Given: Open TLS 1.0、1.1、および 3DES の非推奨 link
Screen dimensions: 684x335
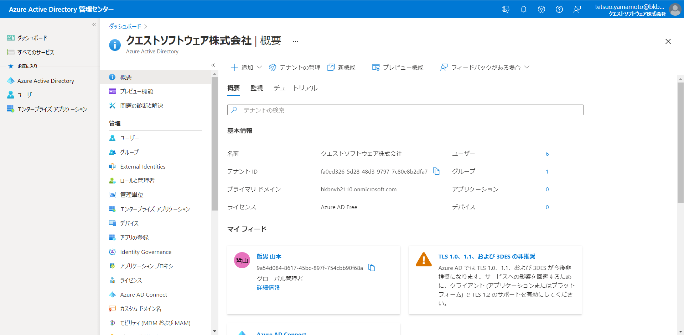Looking at the screenshot, I should pyautogui.click(x=487, y=256).
